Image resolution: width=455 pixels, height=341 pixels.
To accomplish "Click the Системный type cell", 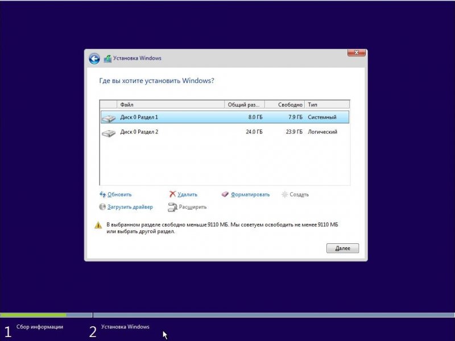I will point(322,117).
